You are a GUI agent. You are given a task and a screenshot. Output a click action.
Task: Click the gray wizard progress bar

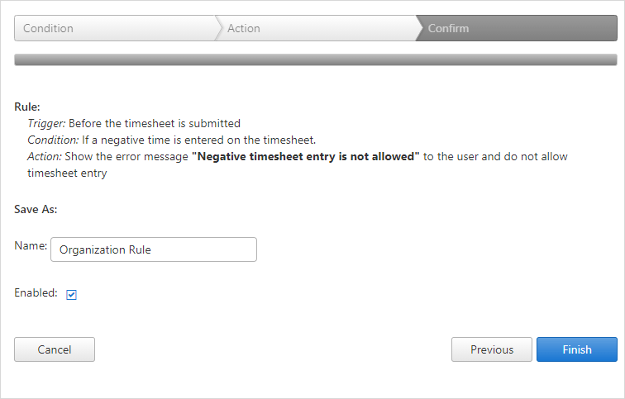pos(316,59)
